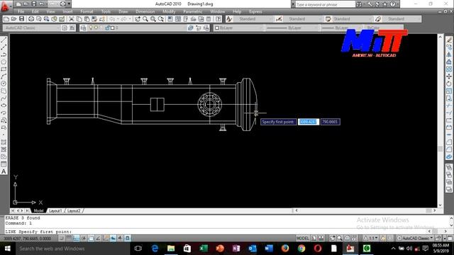Click the keyword search input box
The image size is (454, 255).
(325, 4)
